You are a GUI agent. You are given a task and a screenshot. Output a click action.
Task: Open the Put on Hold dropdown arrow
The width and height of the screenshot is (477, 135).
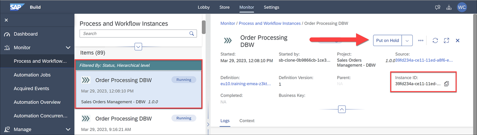[x=407, y=40]
